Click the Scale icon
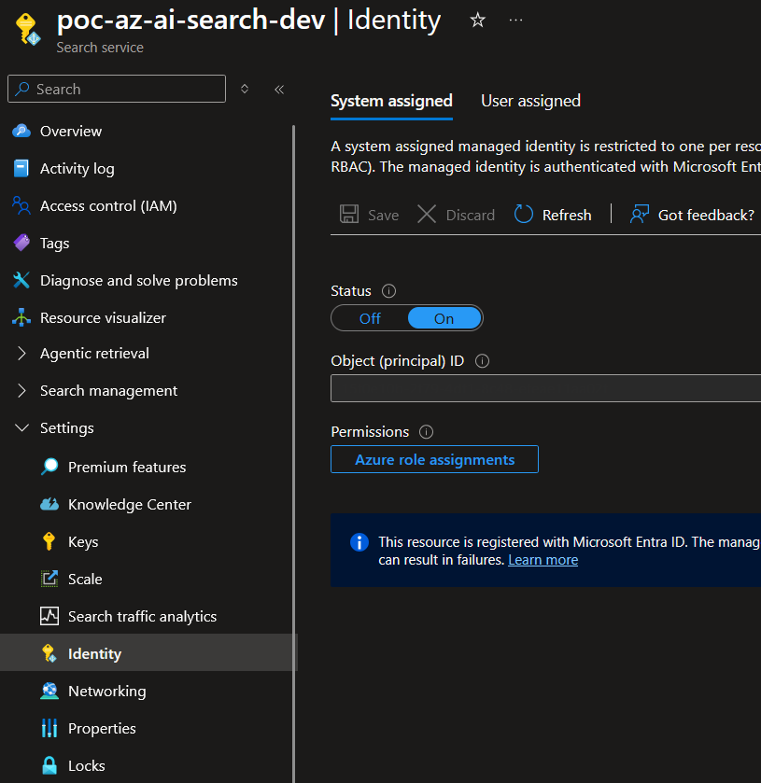 click(49, 579)
